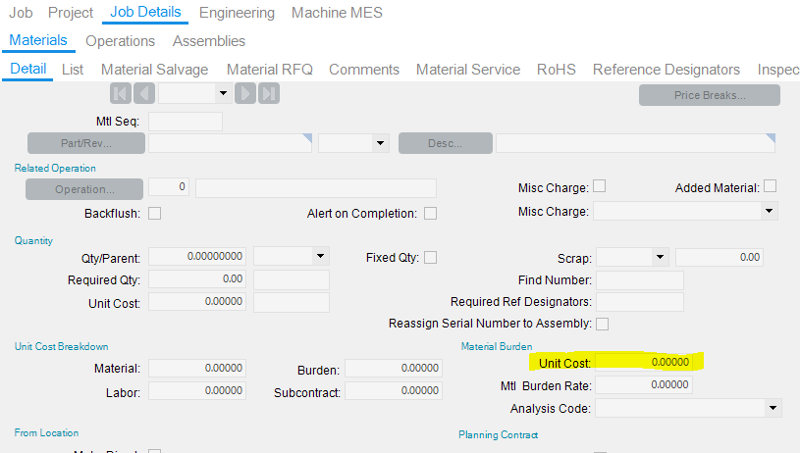
Task: Switch to the Job tab
Action: pyautogui.click(x=21, y=12)
